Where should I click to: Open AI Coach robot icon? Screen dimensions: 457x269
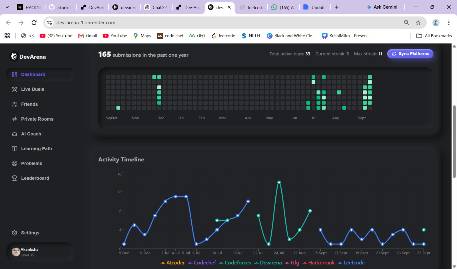[15, 134]
